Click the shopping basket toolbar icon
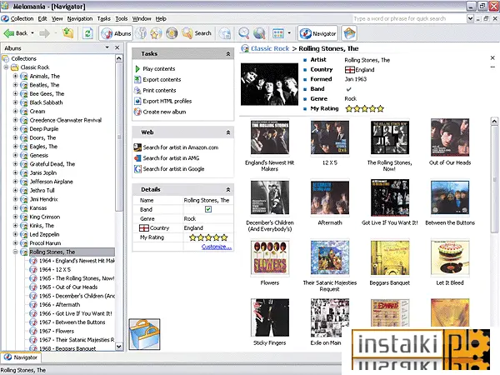 (349, 33)
